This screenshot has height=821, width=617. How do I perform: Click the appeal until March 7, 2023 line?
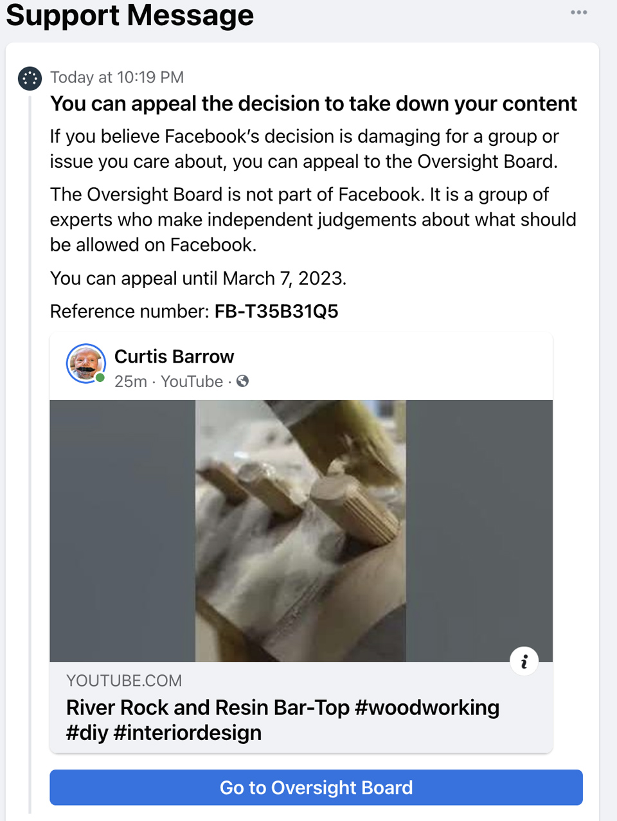pos(198,278)
